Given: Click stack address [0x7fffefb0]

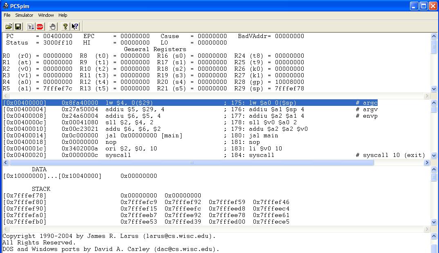Looking at the screenshot, I should (x=25, y=222).
